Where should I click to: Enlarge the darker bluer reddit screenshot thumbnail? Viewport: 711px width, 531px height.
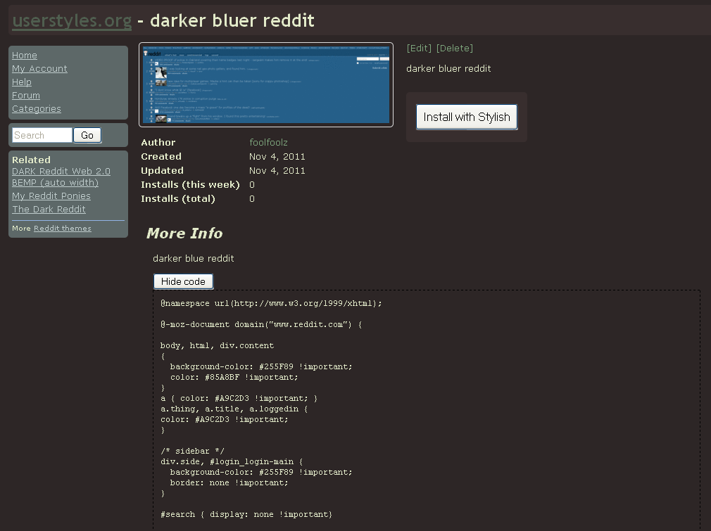pos(265,84)
